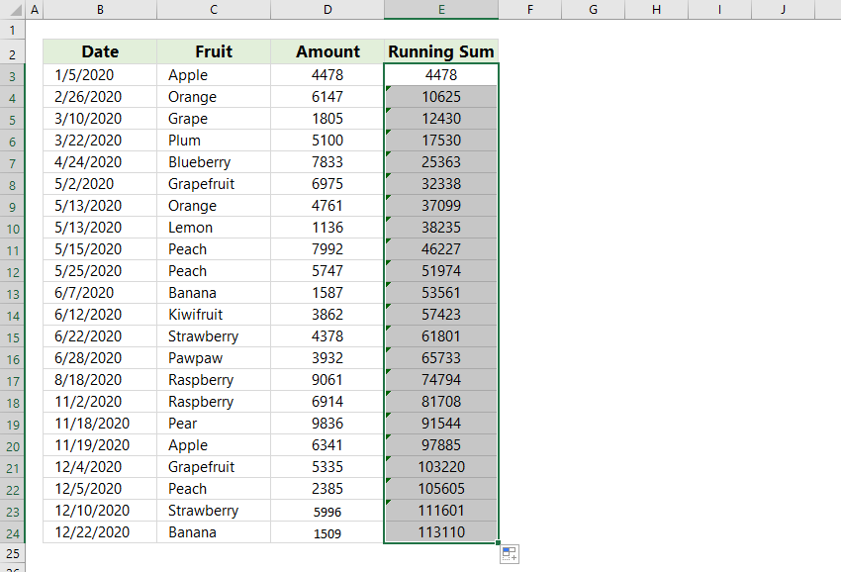Click the Running Sum header cell
The width and height of the screenshot is (841, 572).
click(x=440, y=51)
